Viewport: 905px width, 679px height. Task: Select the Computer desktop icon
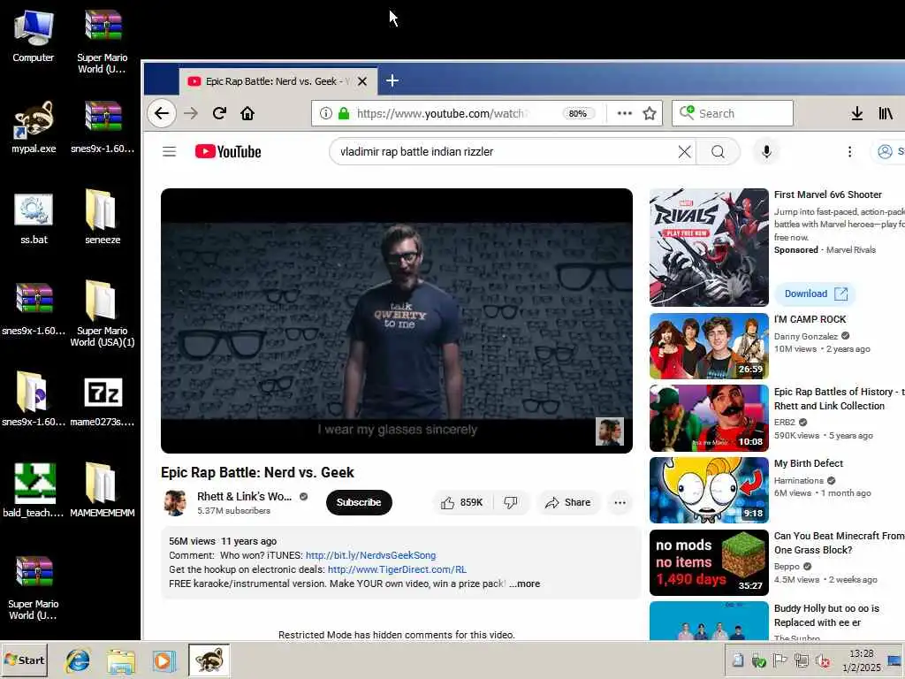(34, 35)
